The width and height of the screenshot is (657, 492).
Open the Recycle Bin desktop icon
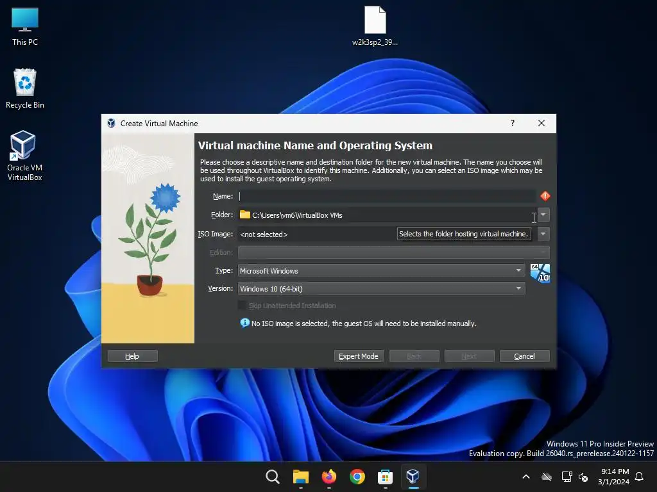(25, 88)
